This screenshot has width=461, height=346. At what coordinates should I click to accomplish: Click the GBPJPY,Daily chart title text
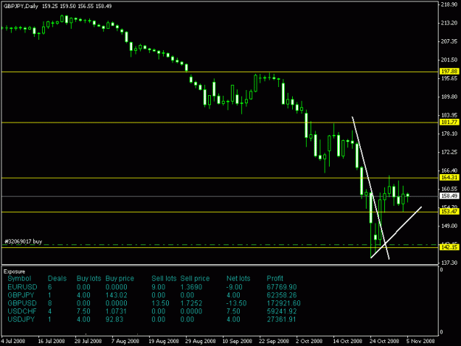pos(21,6)
